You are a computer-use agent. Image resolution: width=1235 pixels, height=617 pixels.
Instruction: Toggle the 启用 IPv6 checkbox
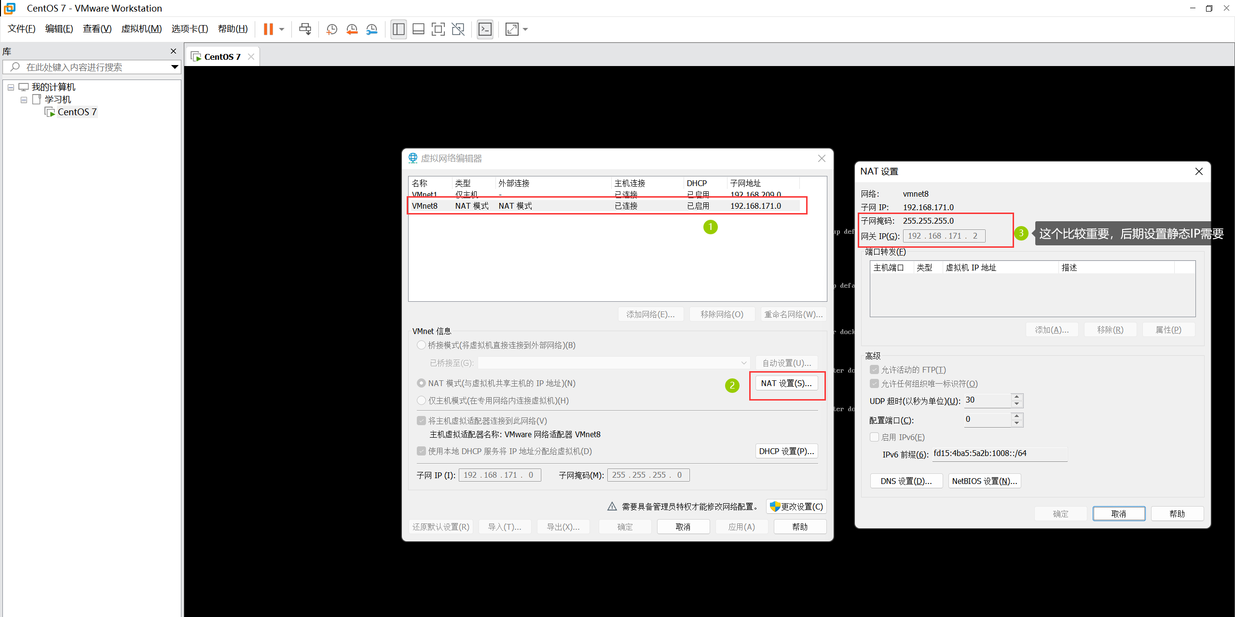pyautogui.click(x=874, y=437)
